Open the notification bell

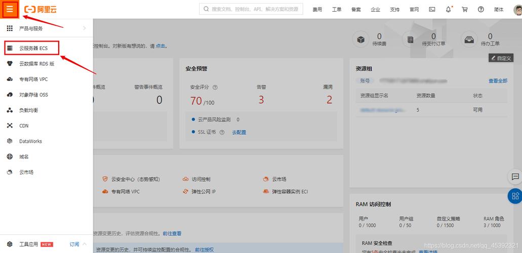(x=449, y=9)
